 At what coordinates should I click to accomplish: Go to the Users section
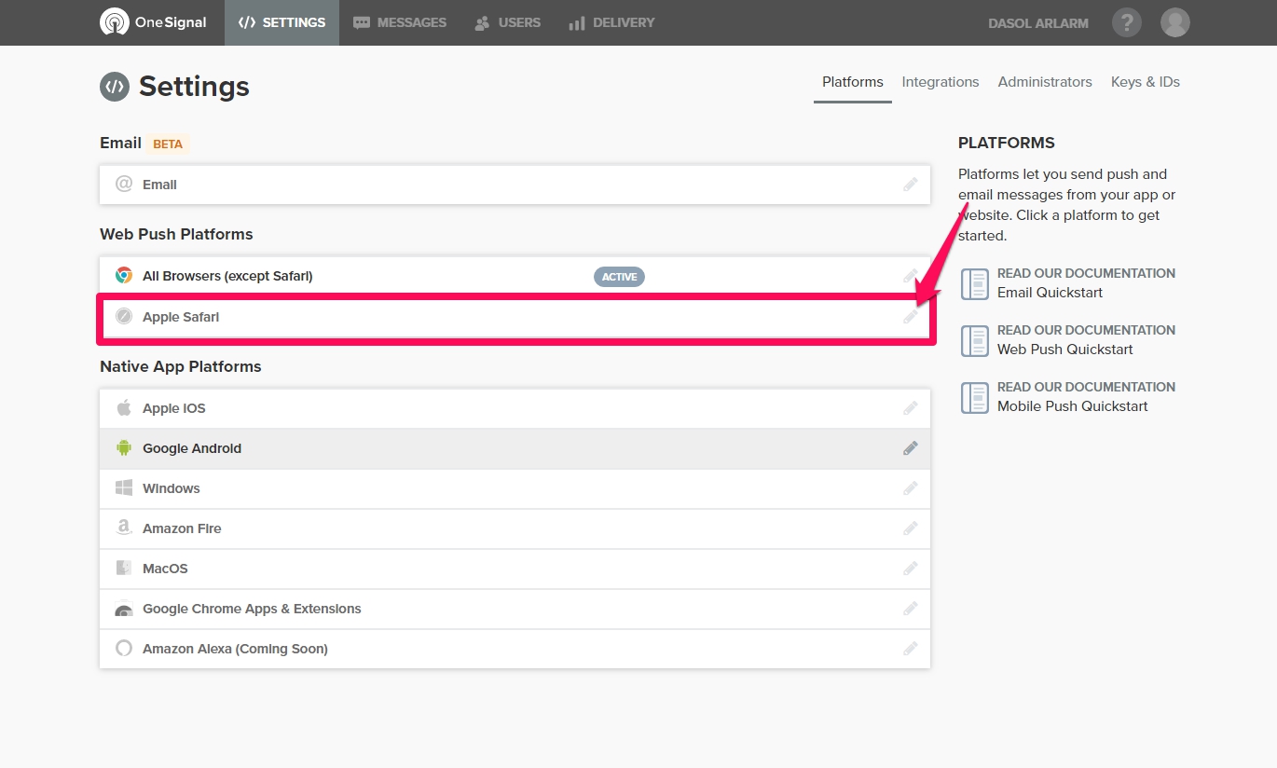[508, 22]
